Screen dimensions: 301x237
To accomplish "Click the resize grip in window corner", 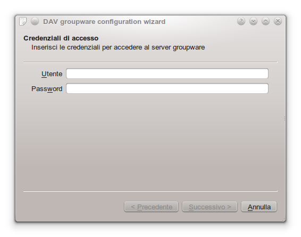I will click(283, 220).
